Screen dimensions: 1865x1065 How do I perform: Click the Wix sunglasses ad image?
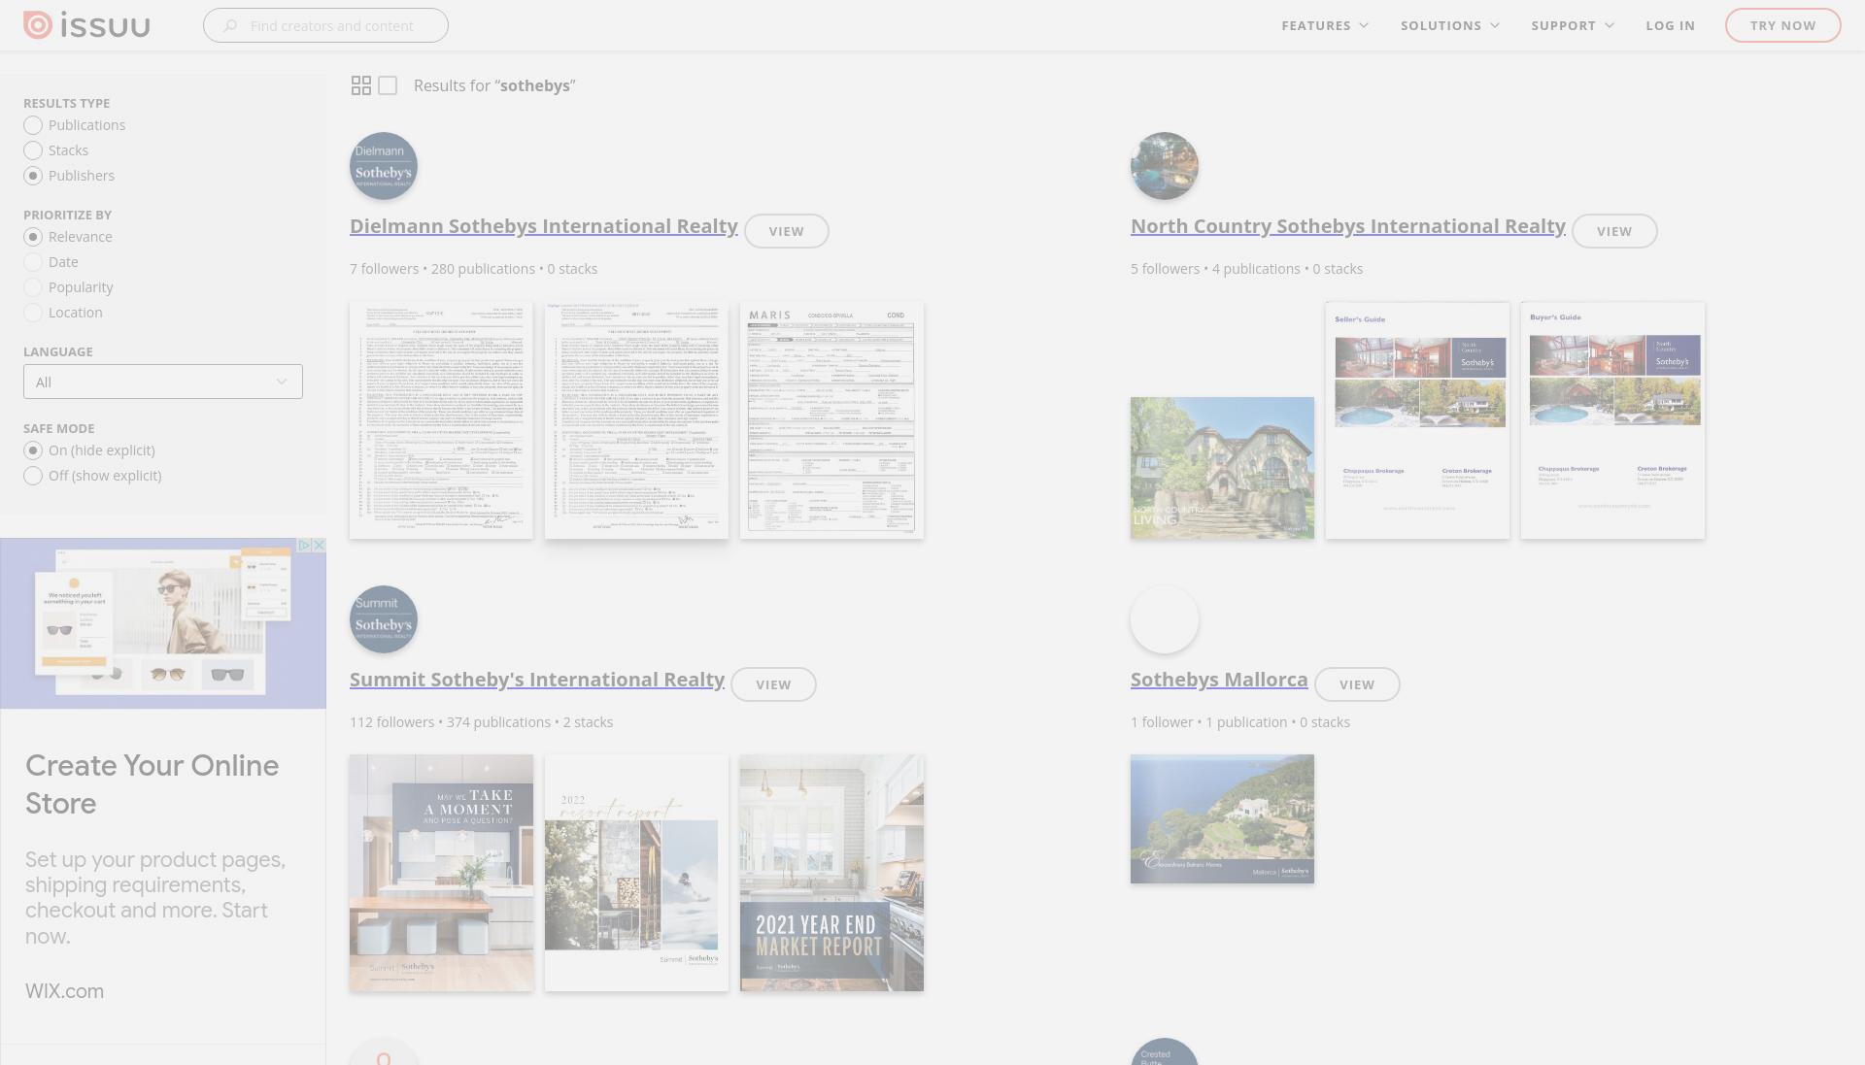(163, 623)
